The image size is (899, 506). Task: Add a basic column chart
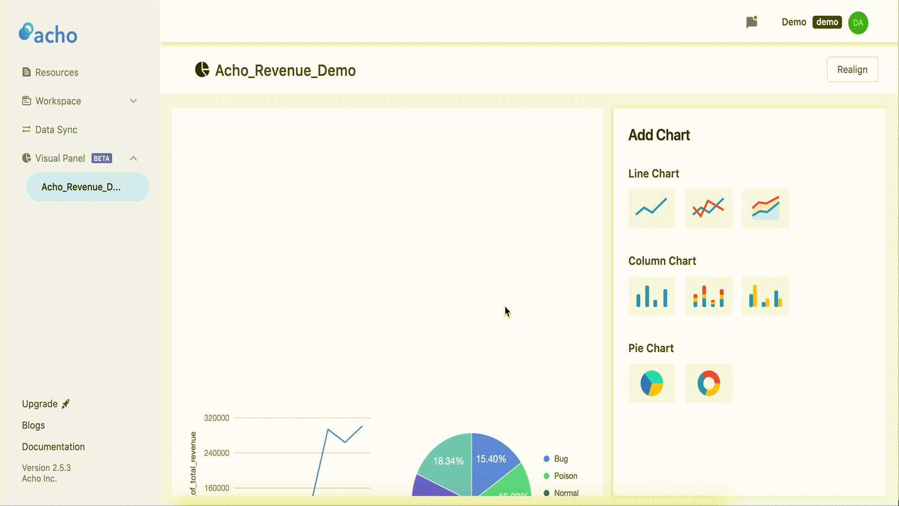(x=651, y=296)
